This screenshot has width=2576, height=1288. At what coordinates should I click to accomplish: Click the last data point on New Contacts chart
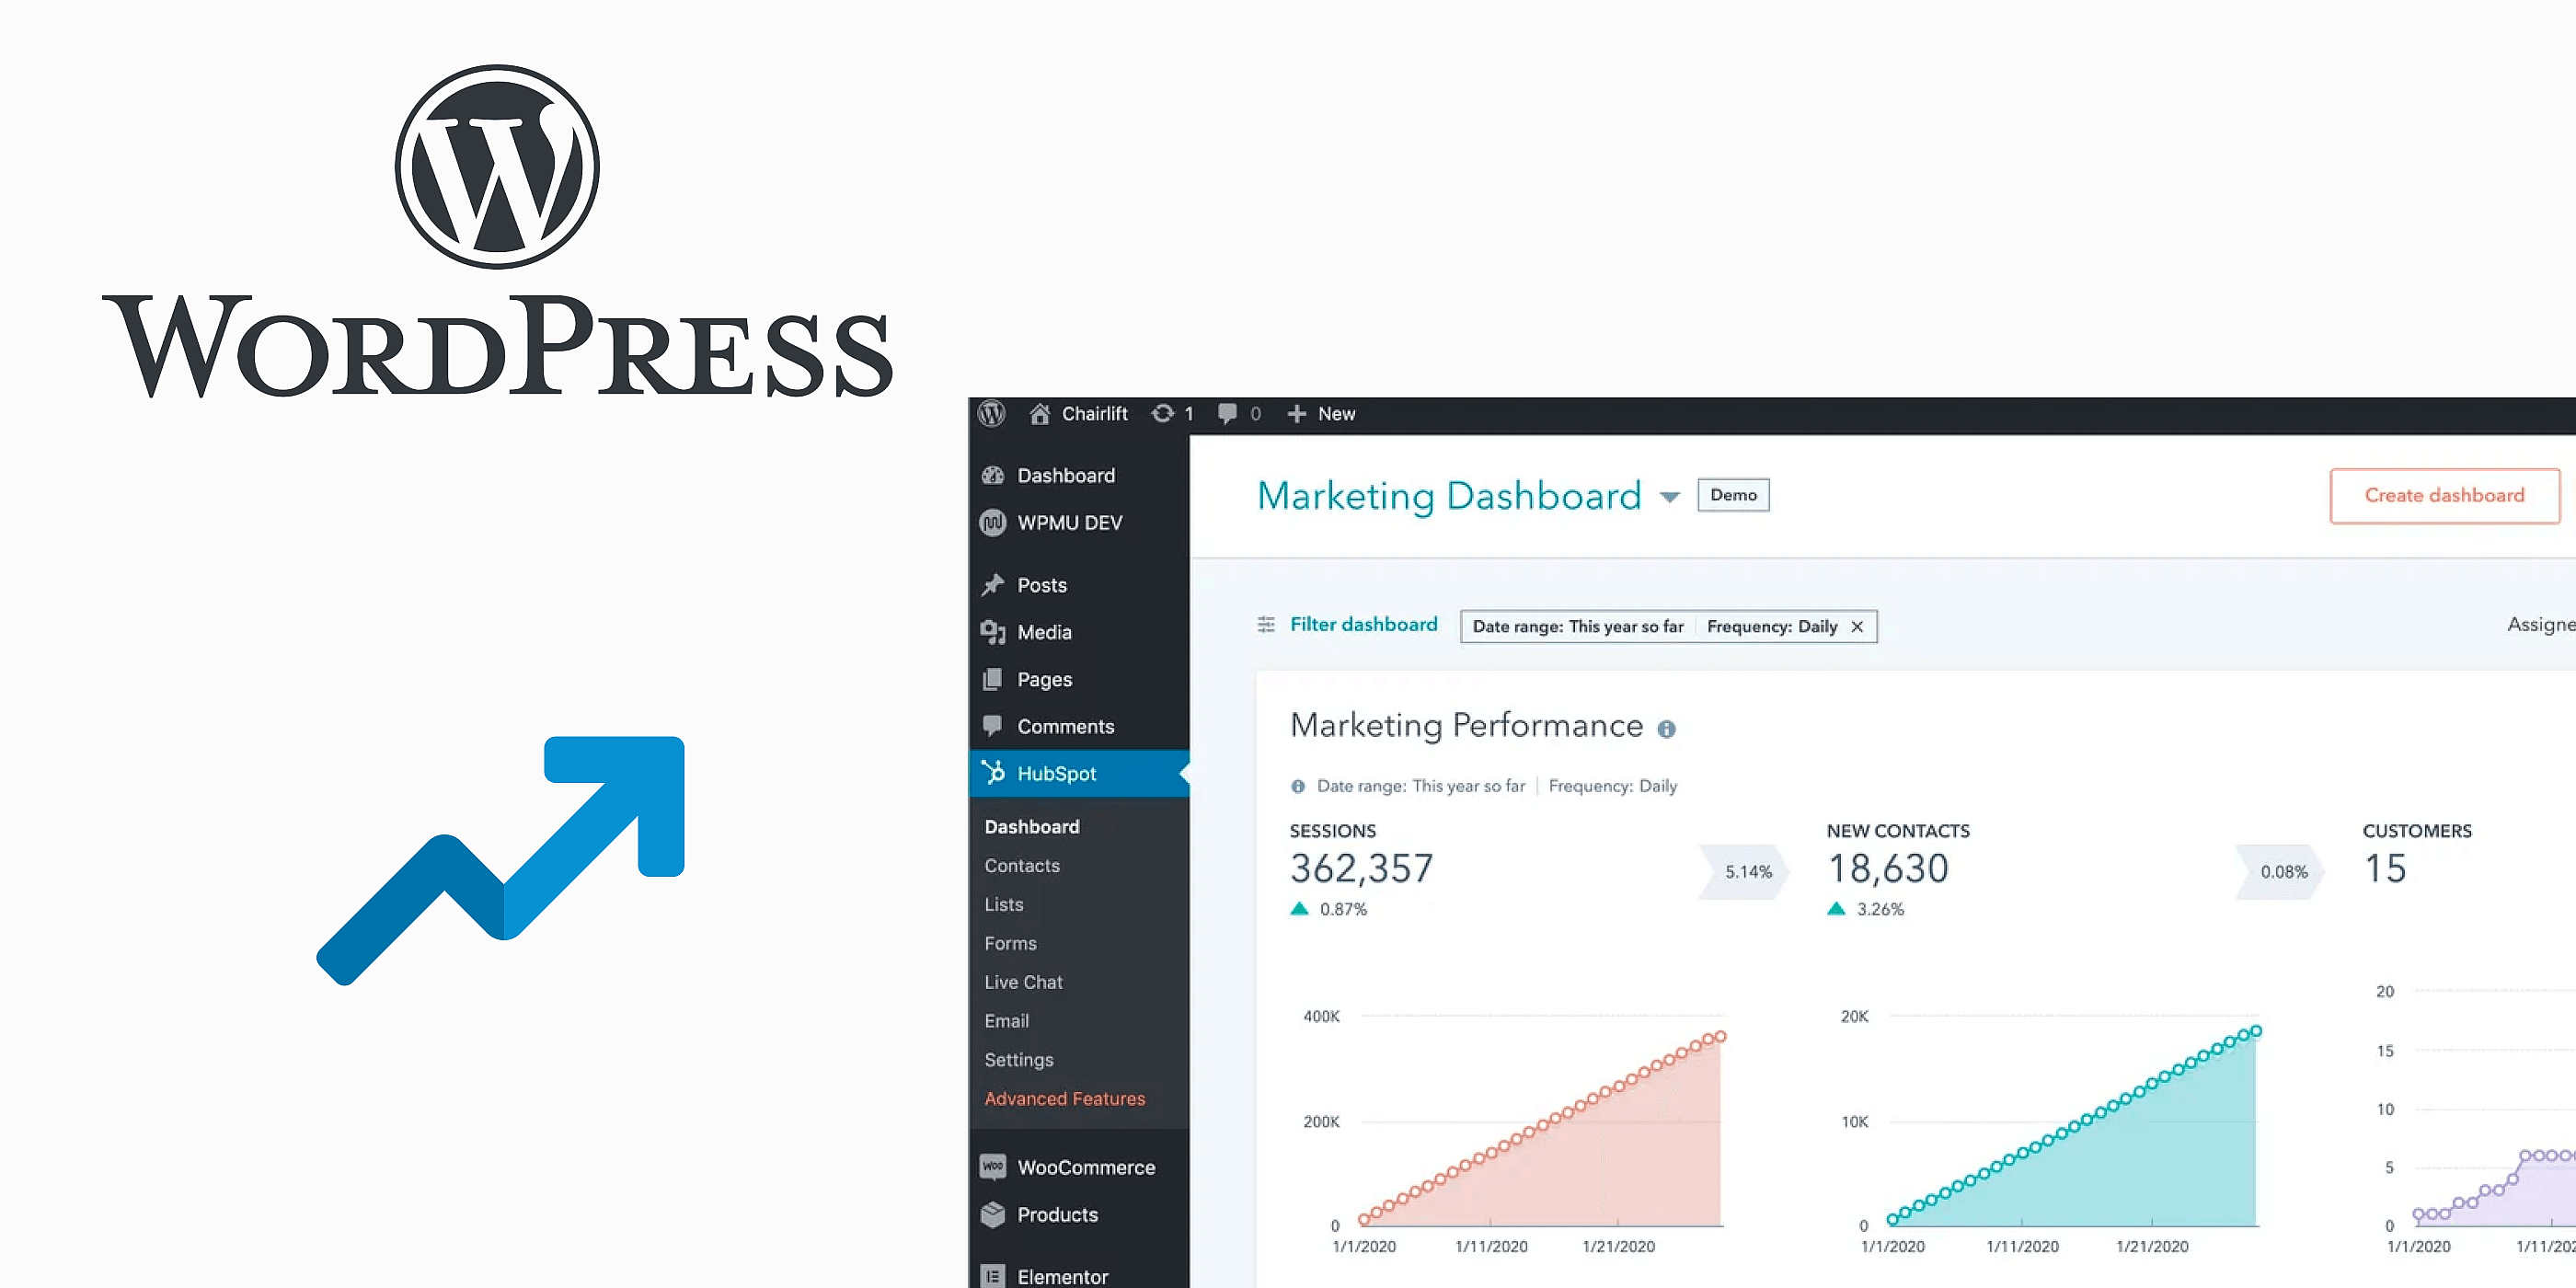click(x=2255, y=1031)
